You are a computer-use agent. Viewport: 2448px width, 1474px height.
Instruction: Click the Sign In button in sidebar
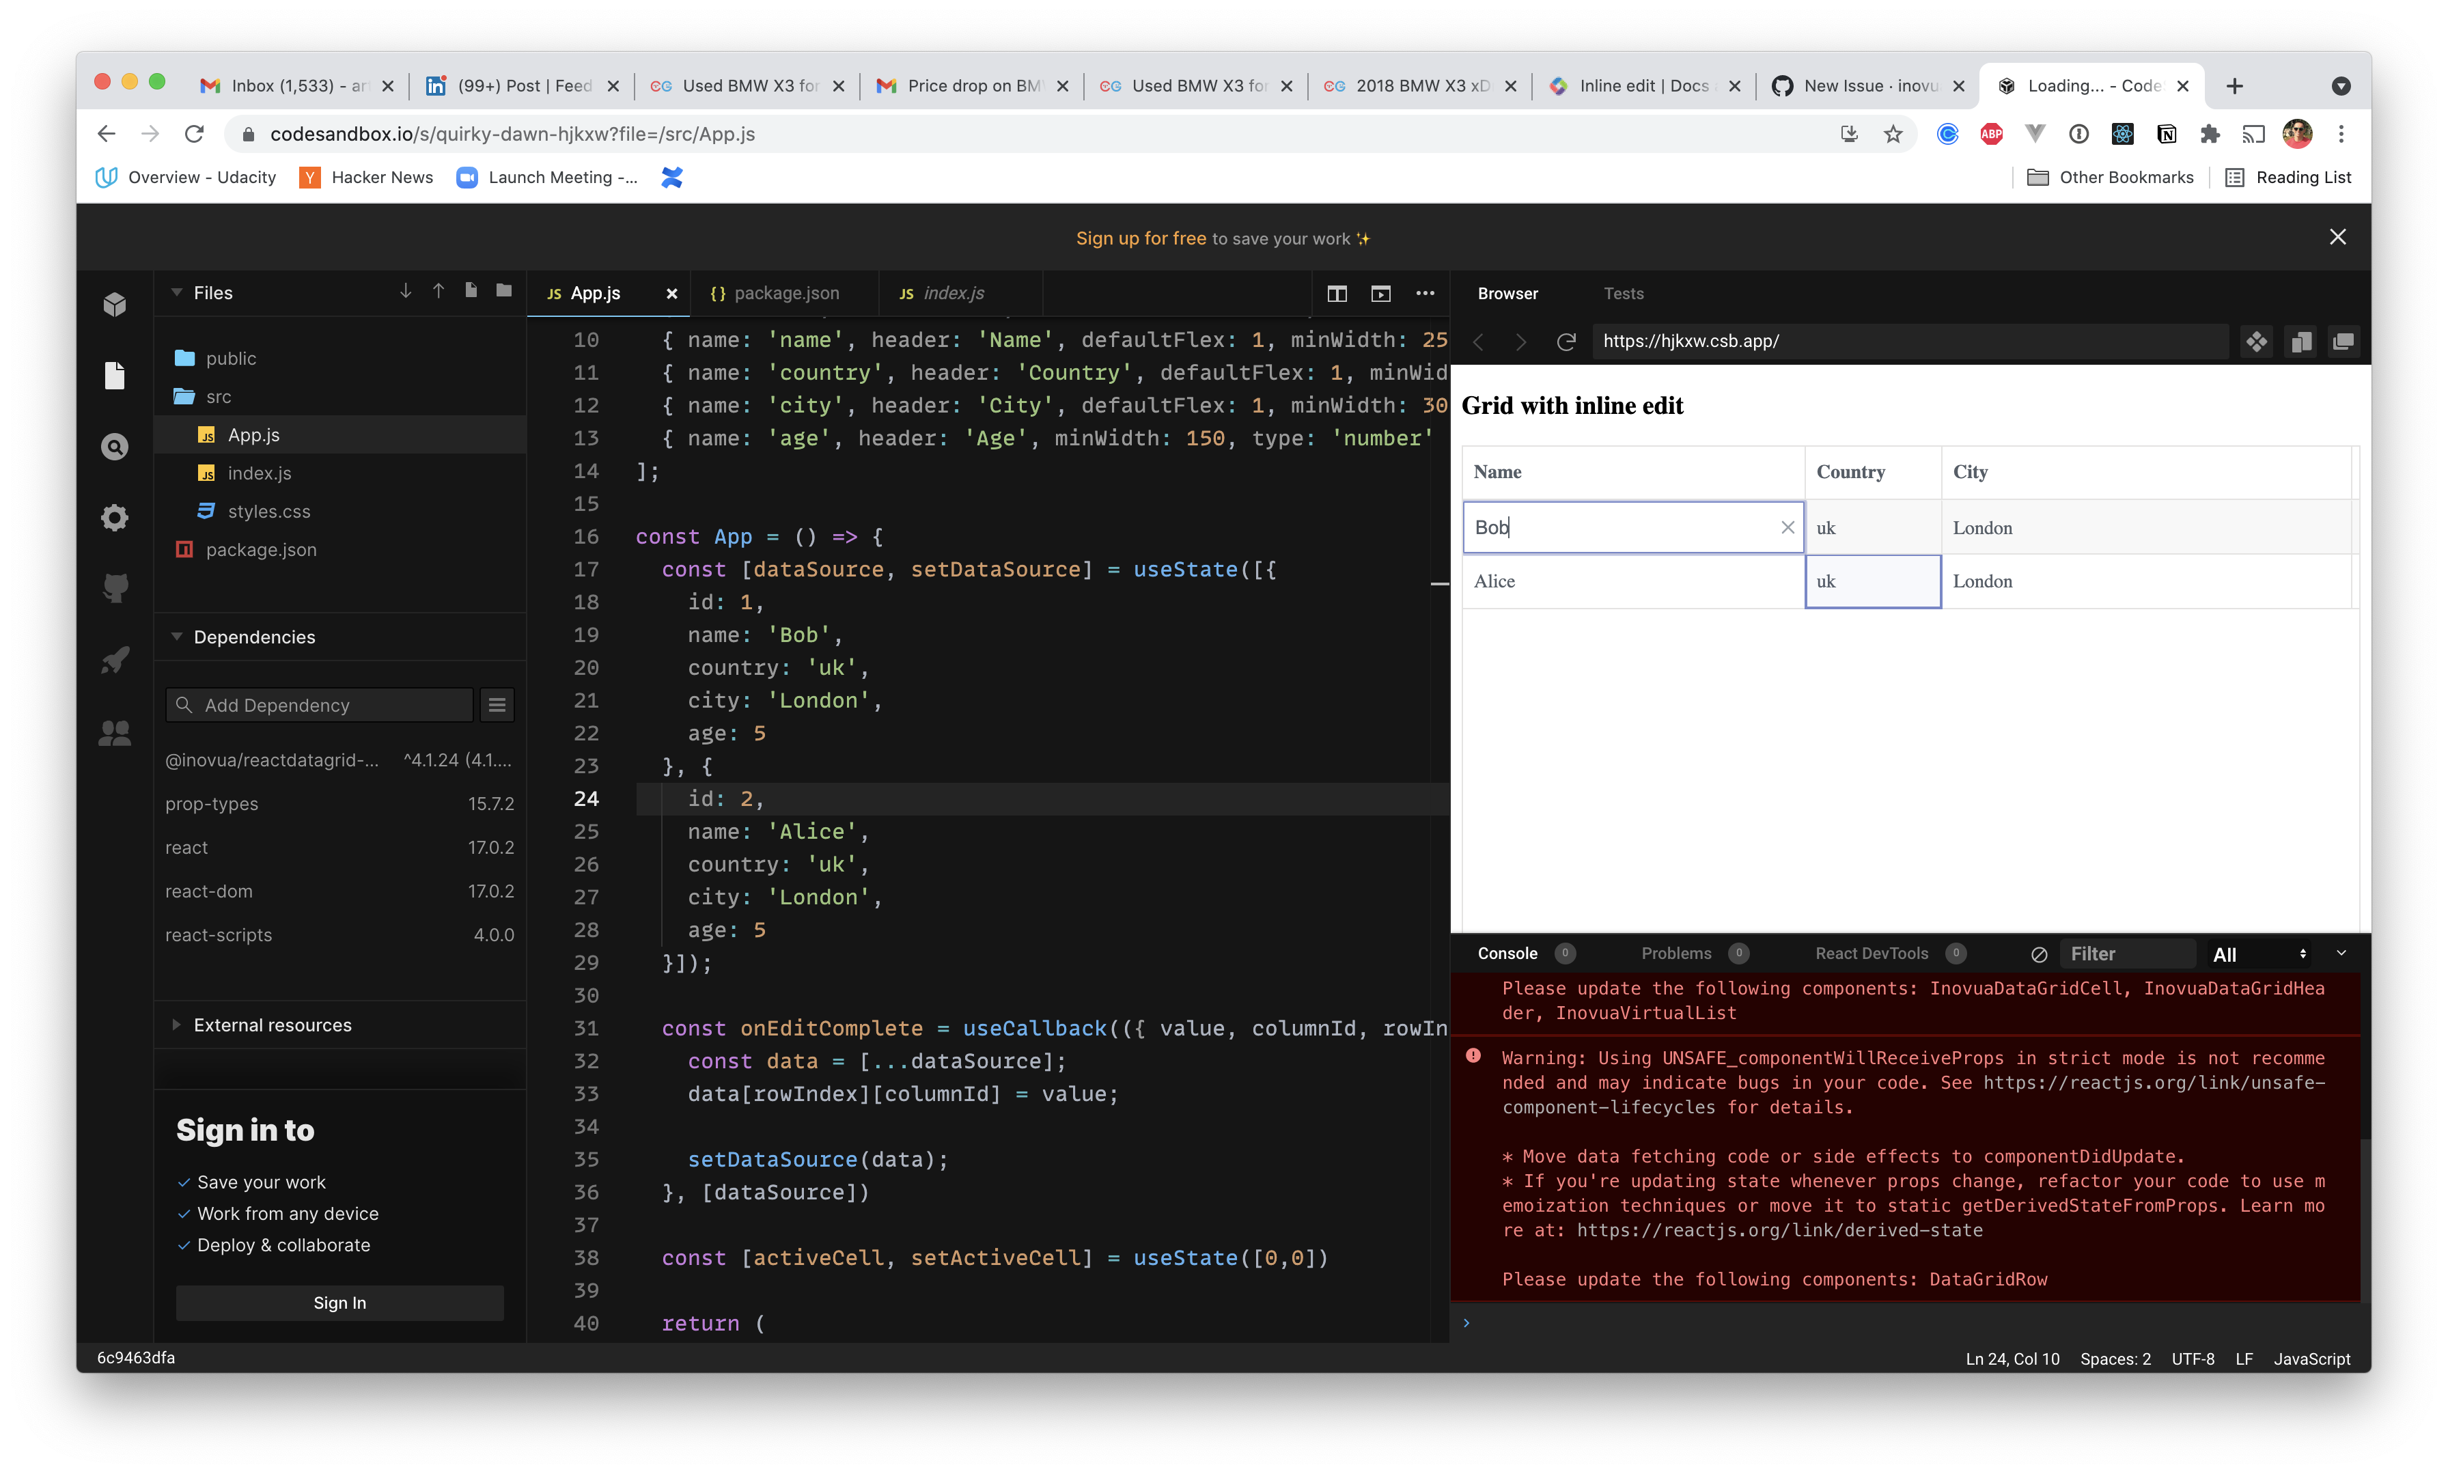pos(341,1303)
